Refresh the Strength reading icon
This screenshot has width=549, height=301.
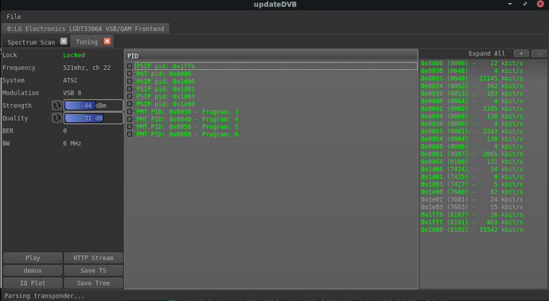point(56,105)
